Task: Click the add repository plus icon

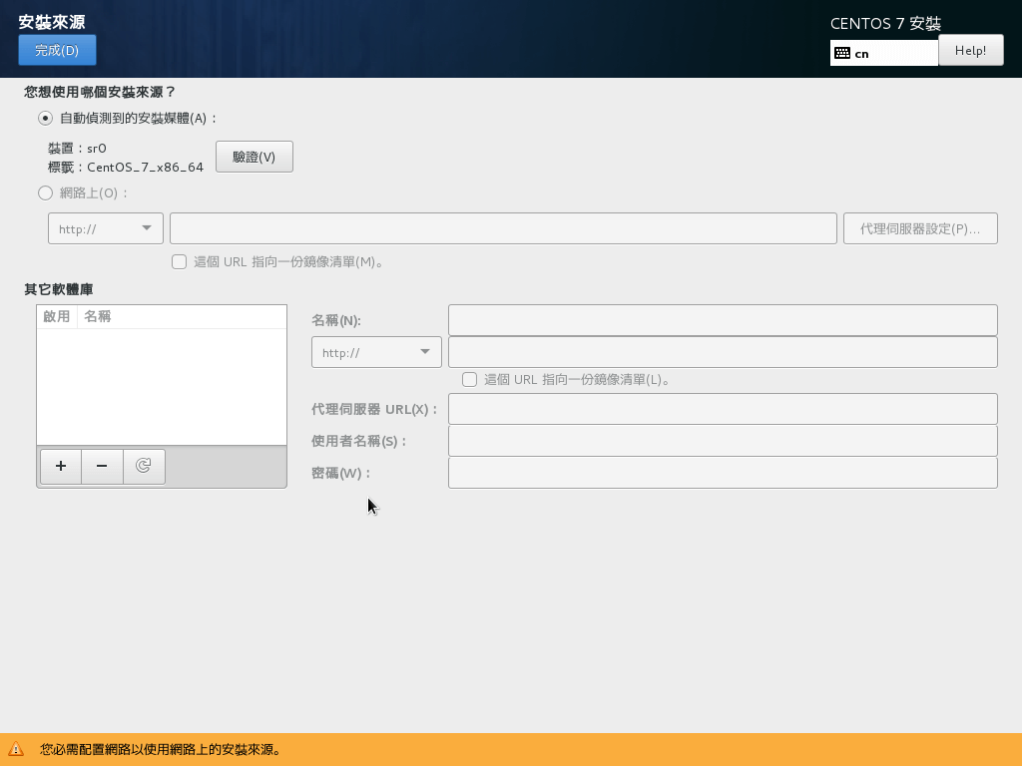Action: point(61,466)
